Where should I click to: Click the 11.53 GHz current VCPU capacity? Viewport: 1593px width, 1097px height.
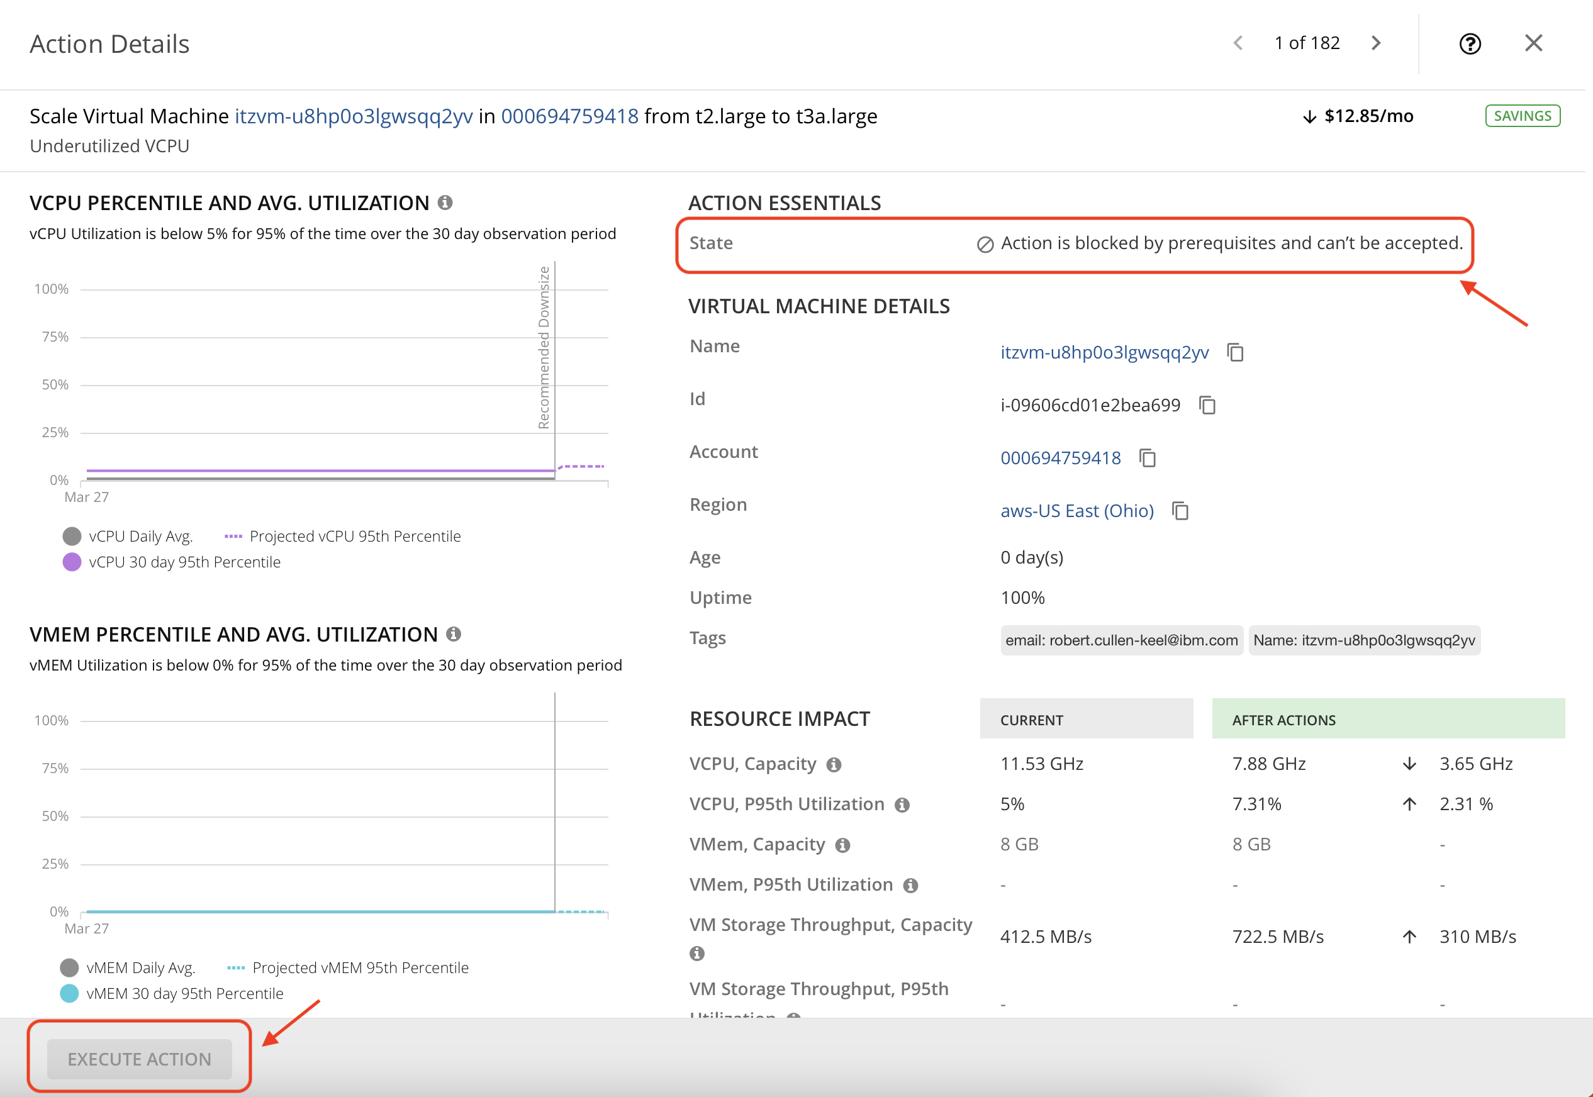pyautogui.click(x=1042, y=764)
